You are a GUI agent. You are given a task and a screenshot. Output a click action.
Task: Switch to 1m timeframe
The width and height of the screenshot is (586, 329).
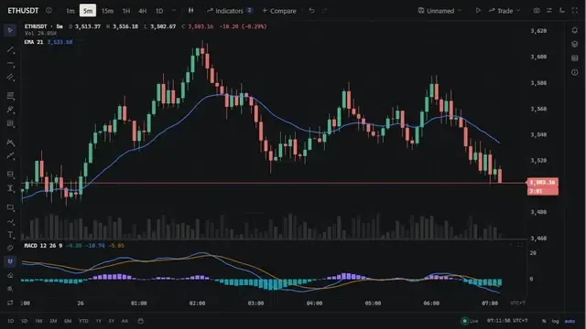coord(71,11)
